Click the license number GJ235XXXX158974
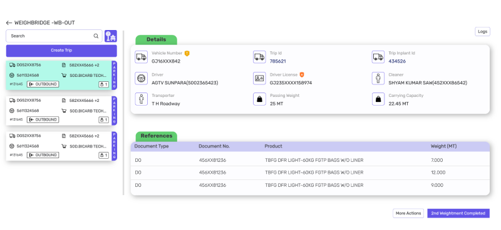Viewport: 501px width, 230px height. click(291, 83)
